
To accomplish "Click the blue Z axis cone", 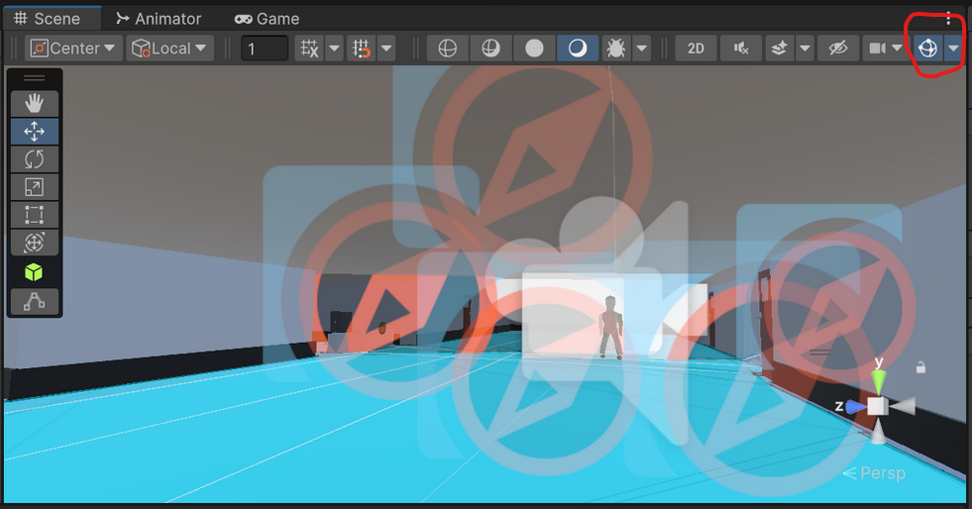I will (x=856, y=407).
